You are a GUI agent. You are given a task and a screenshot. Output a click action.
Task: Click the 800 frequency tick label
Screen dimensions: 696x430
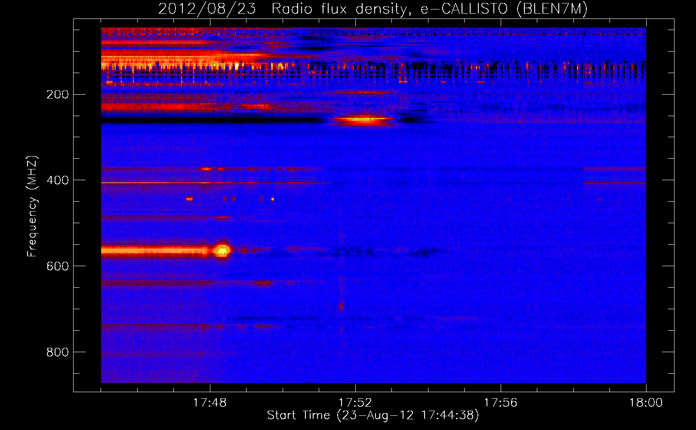click(58, 352)
